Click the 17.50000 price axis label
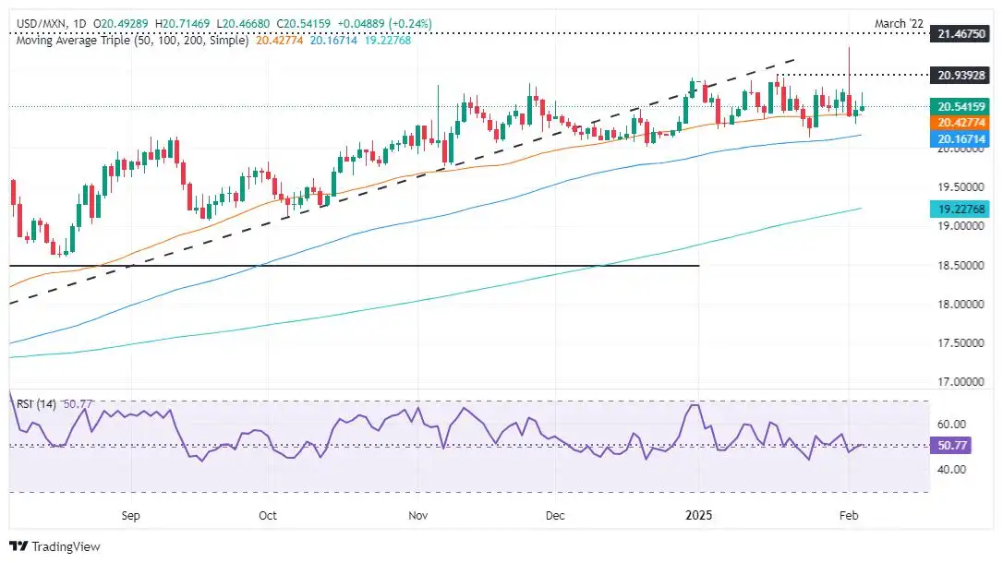The width and height of the screenshot is (1003, 563). [x=961, y=343]
